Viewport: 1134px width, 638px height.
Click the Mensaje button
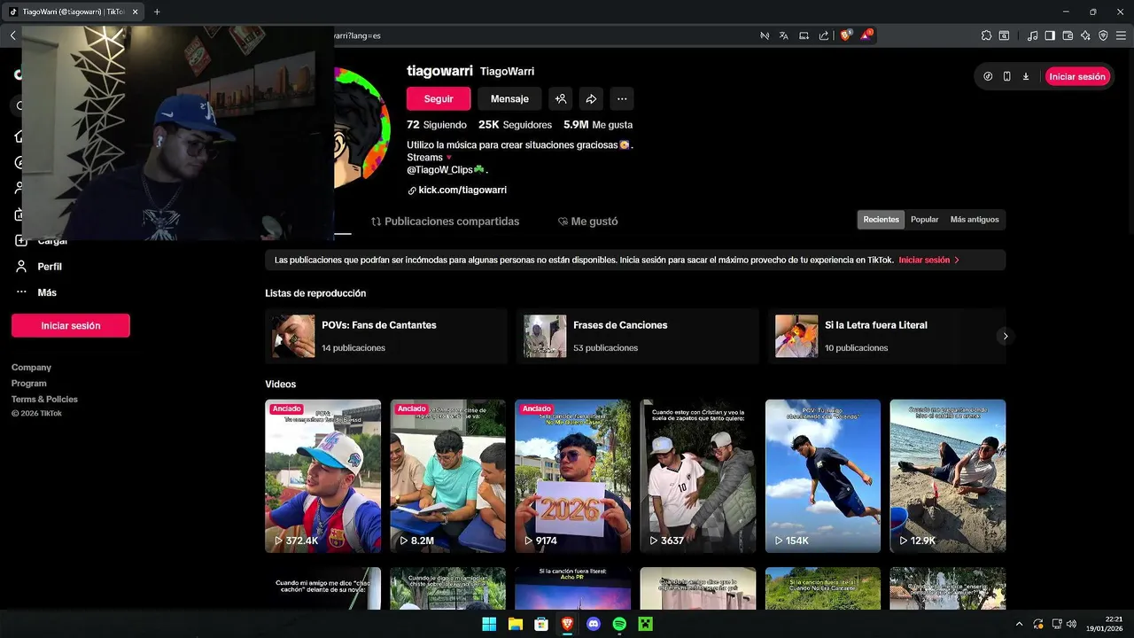coord(509,98)
